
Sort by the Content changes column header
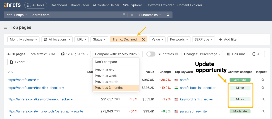tap(240, 72)
